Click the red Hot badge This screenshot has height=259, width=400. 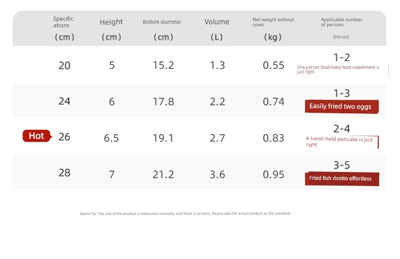click(36, 136)
